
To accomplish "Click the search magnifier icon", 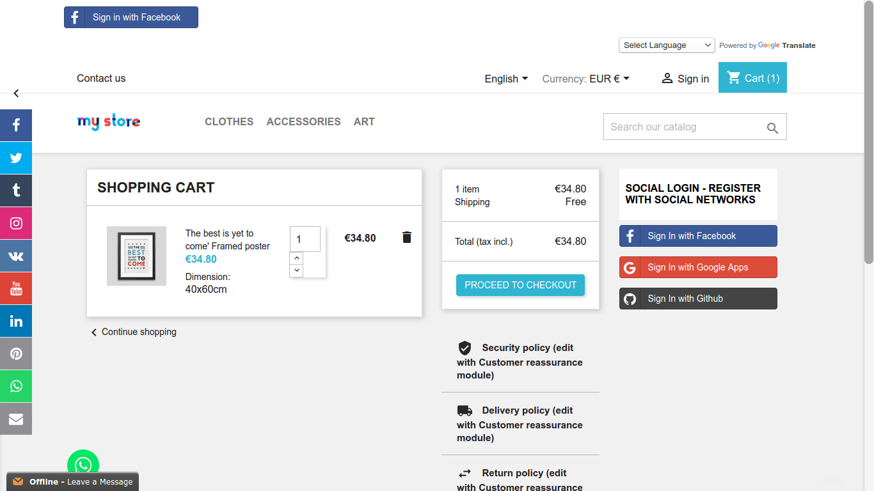I will coord(772,128).
